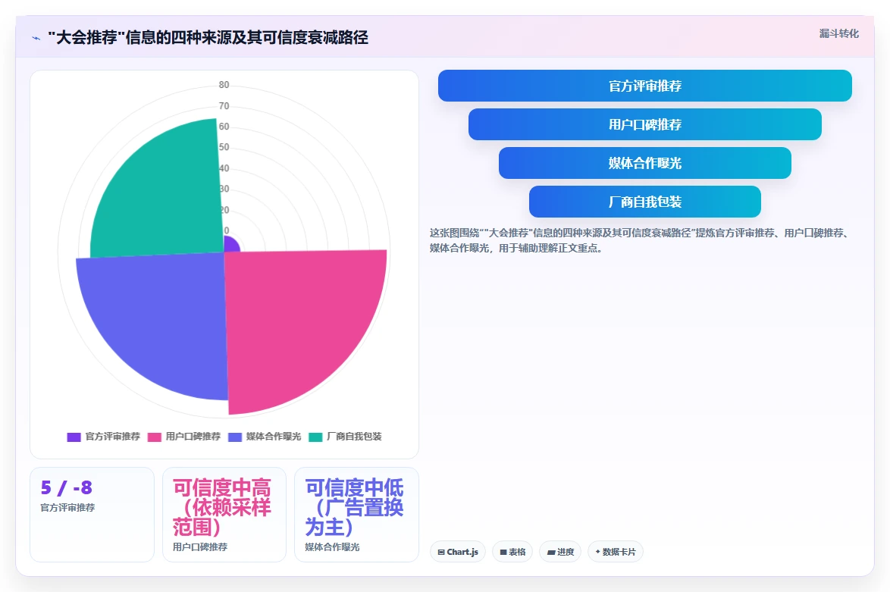The image size is (890, 592).
Task: Open the 数据卡片 tag chip
Action: [616, 552]
